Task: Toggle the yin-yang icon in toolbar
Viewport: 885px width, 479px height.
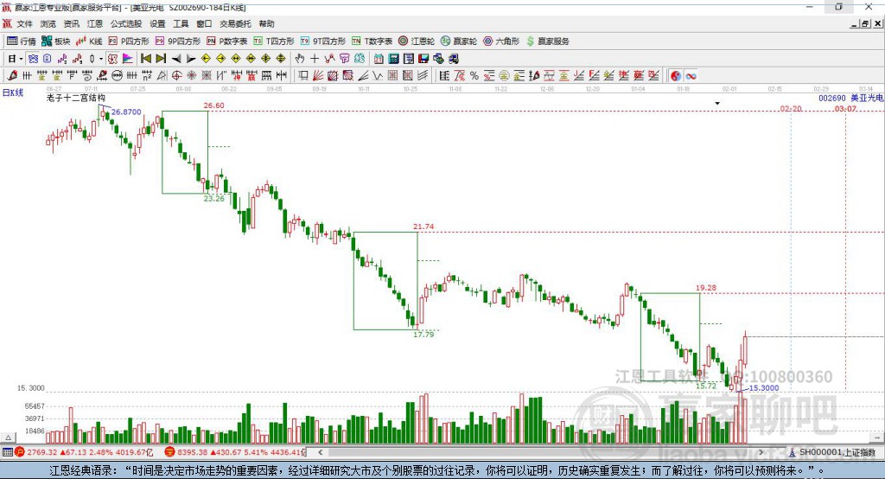Action: tap(676, 76)
